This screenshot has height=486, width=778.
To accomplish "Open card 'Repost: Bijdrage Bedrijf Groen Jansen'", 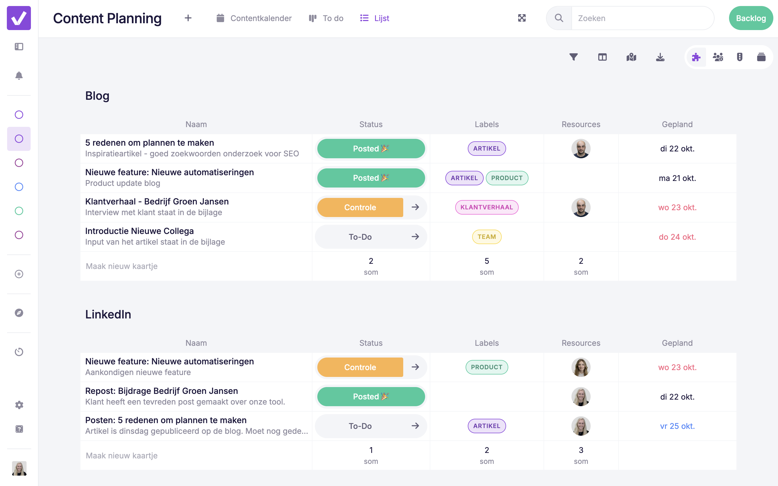I will (x=161, y=391).
